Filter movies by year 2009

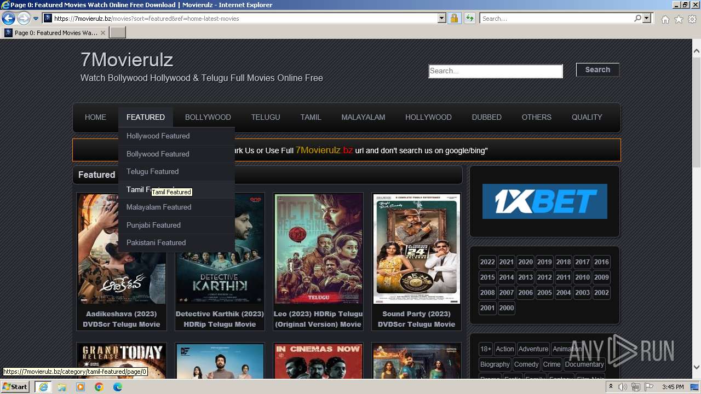[x=601, y=277]
